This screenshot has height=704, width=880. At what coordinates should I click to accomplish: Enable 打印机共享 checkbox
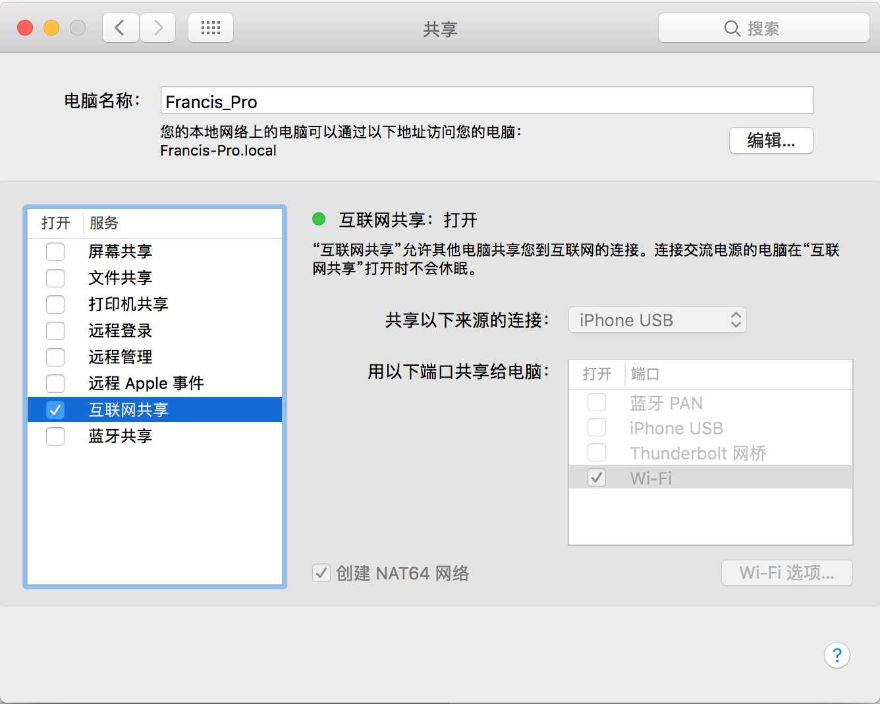pyautogui.click(x=55, y=304)
